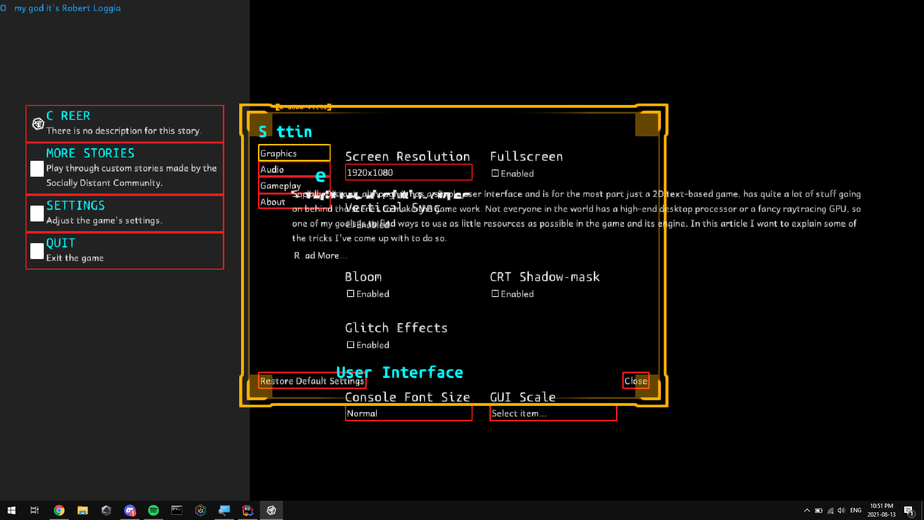The width and height of the screenshot is (924, 520).
Task: Enable the Bloom effect checkbox
Action: pyautogui.click(x=351, y=293)
